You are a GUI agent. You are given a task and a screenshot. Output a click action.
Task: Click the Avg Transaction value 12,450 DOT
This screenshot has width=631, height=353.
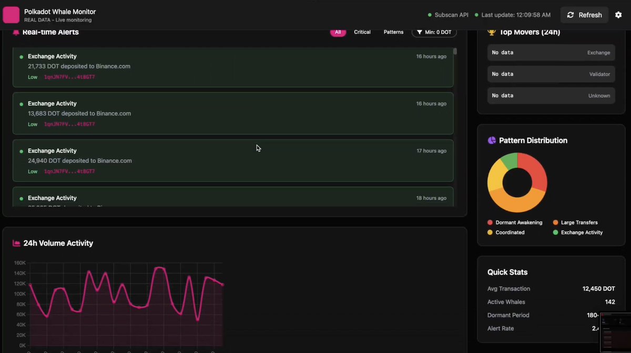[598, 289]
